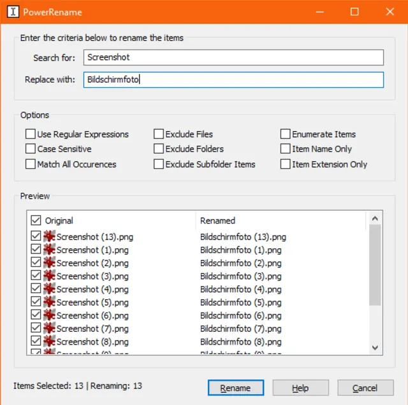408x405 pixels.
Task: Click the Renamed column header
Action: coord(218,220)
